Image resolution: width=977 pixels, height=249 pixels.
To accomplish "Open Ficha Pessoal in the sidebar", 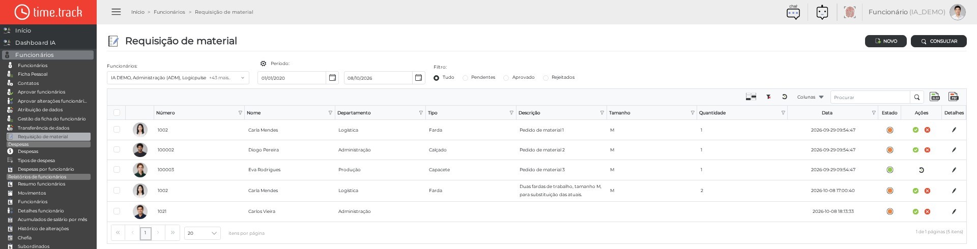I will coord(33,74).
